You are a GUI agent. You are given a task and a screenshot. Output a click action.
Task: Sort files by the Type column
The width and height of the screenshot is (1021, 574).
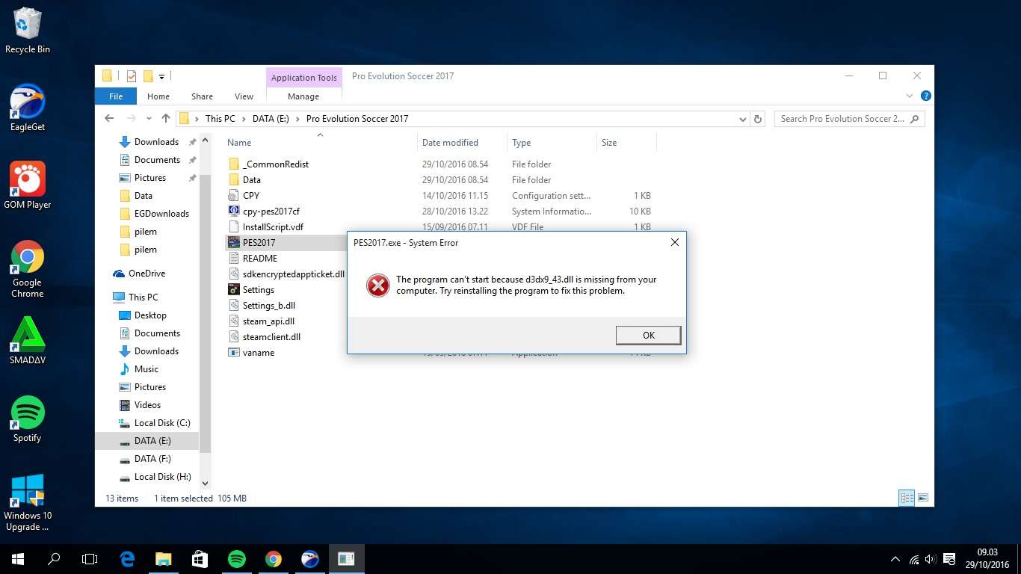pos(522,142)
